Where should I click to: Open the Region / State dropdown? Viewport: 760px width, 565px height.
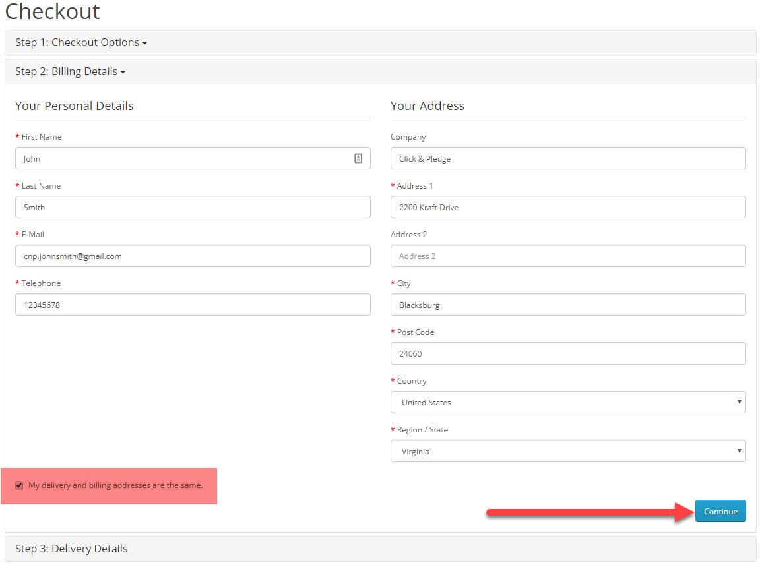(x=568, y=451)
